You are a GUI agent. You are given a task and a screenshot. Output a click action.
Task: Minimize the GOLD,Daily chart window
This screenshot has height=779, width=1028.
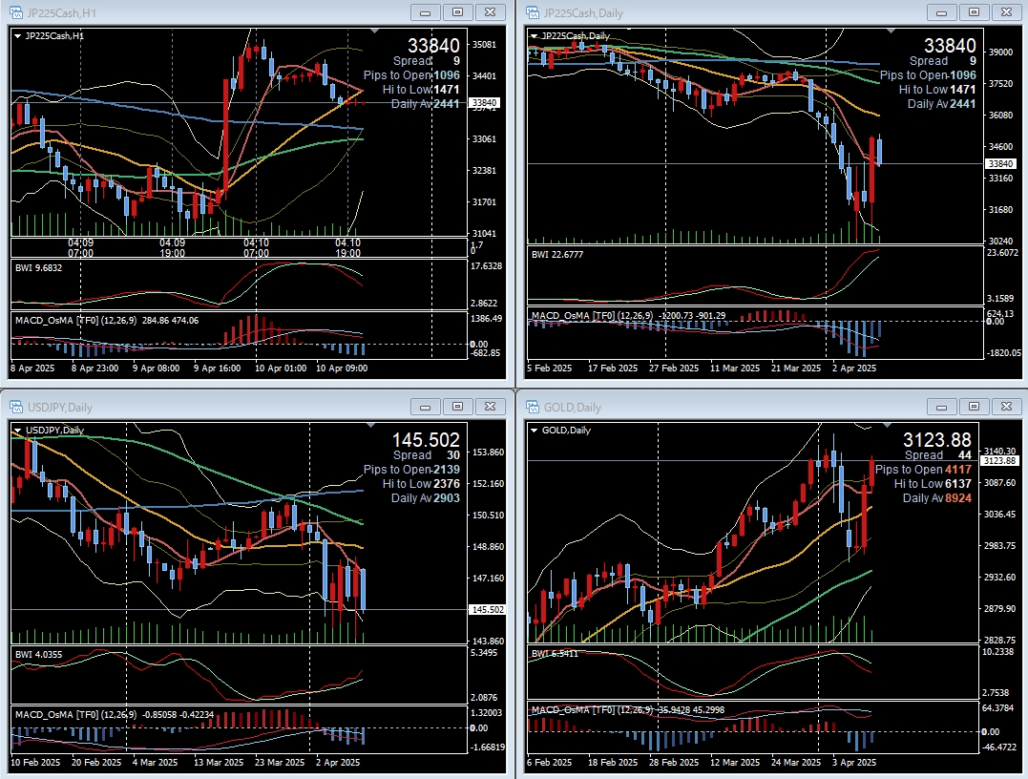(x=941, y=407)
